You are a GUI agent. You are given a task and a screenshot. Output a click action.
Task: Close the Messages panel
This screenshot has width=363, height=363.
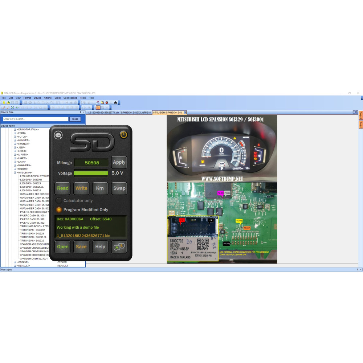coord(360,269)
